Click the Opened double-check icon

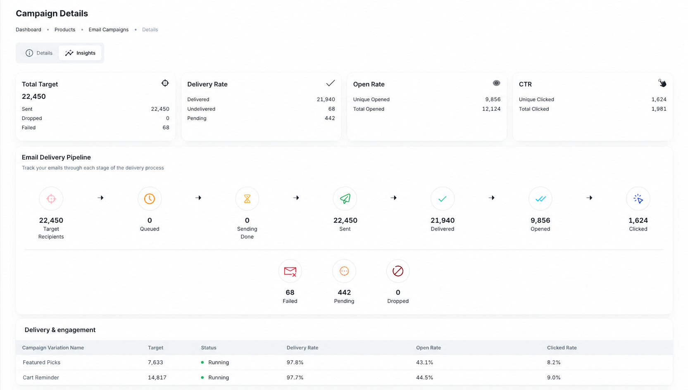click(x=540, y=199)
